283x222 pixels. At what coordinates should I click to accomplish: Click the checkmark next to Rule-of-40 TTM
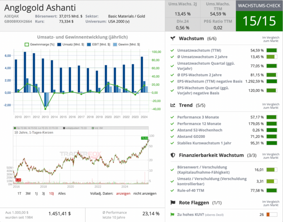pos(173,191)
